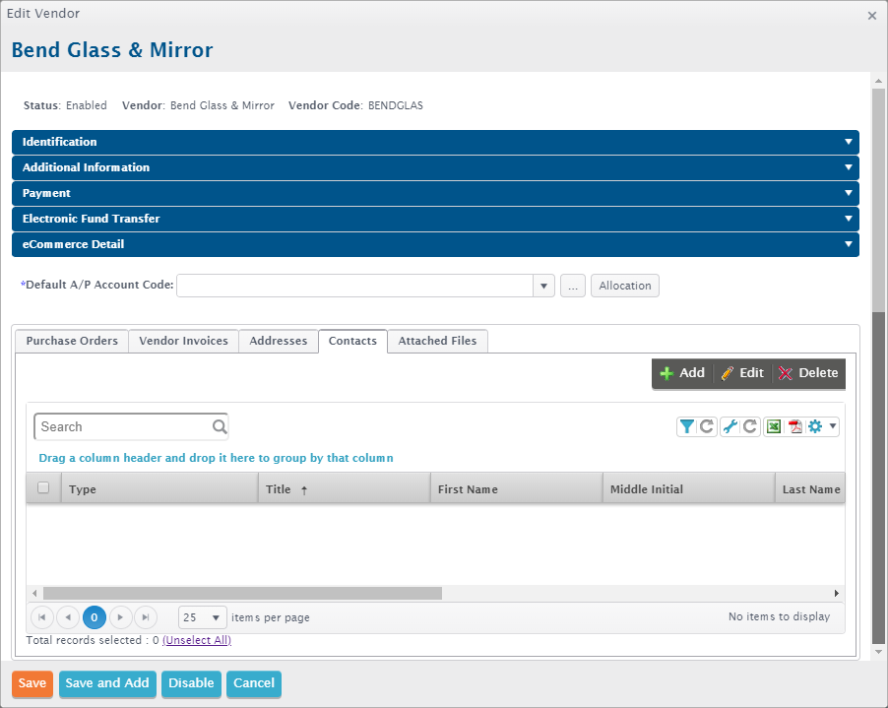The height and width of the screenshot is (708, 888).
Task: Click the Middle Initial column header
Action: click(689, 489)
